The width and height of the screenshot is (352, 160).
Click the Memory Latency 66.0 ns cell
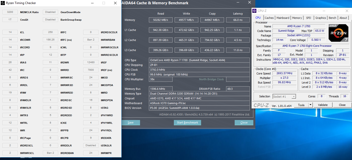tap(238, 20)
